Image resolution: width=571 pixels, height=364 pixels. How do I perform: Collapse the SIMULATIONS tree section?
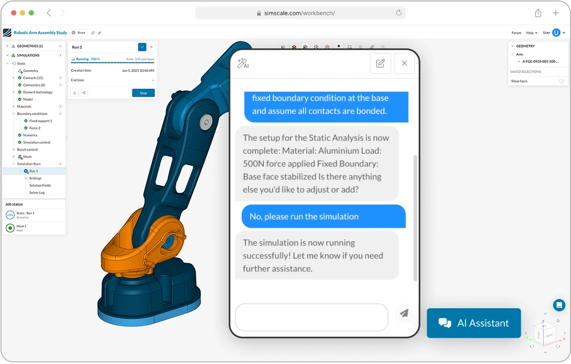pyautogui.click(x=7, y=55)
